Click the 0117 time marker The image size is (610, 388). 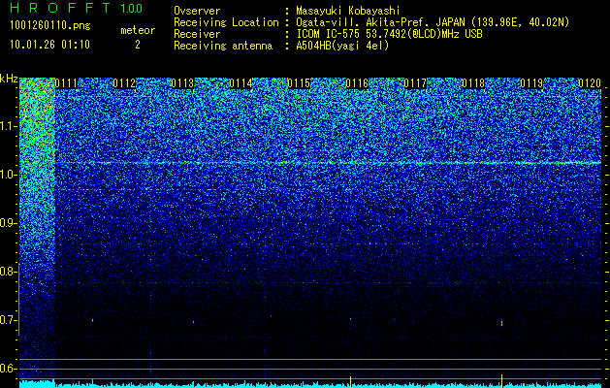[x=415, y=83]
